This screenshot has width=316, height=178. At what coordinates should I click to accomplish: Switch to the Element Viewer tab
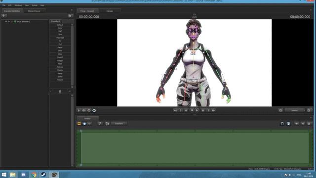tap(34, 11)
